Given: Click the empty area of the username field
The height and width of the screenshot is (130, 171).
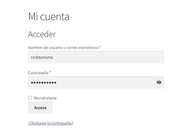Looking at the screenshot, I should pos(108,57).
